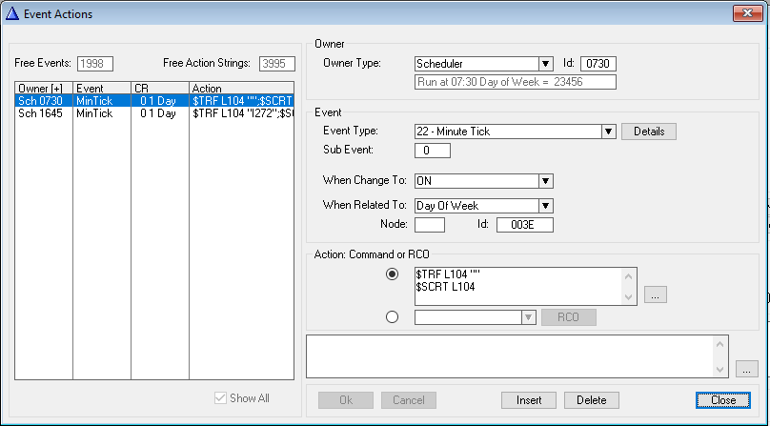
Task: Click the action box scroll up arrow
Action: [629, 276]
